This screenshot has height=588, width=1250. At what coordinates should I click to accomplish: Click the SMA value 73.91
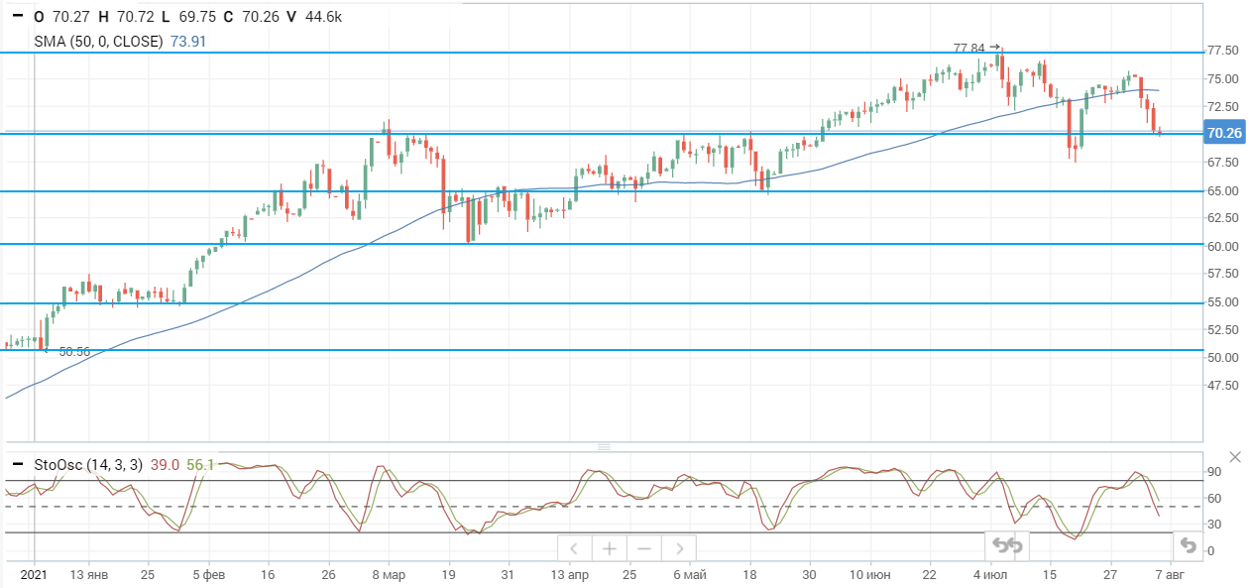tap(188, 41)
